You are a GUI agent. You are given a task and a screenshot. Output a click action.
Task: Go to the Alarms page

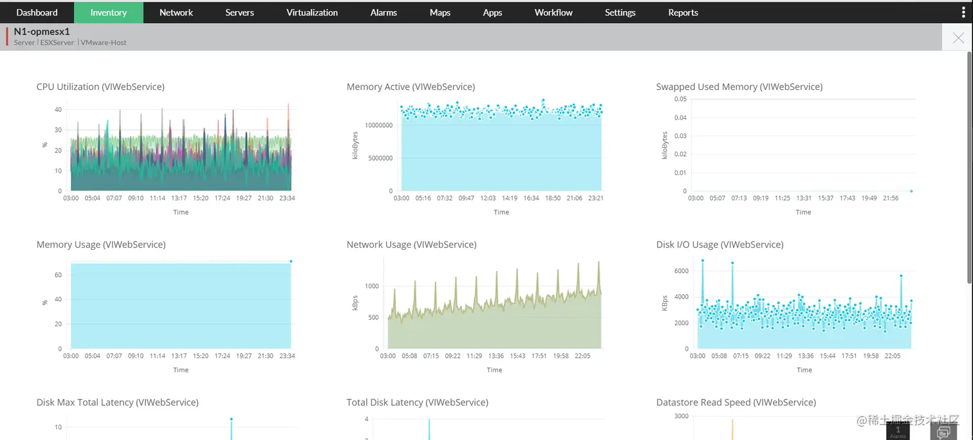click(x=383, y=12)
